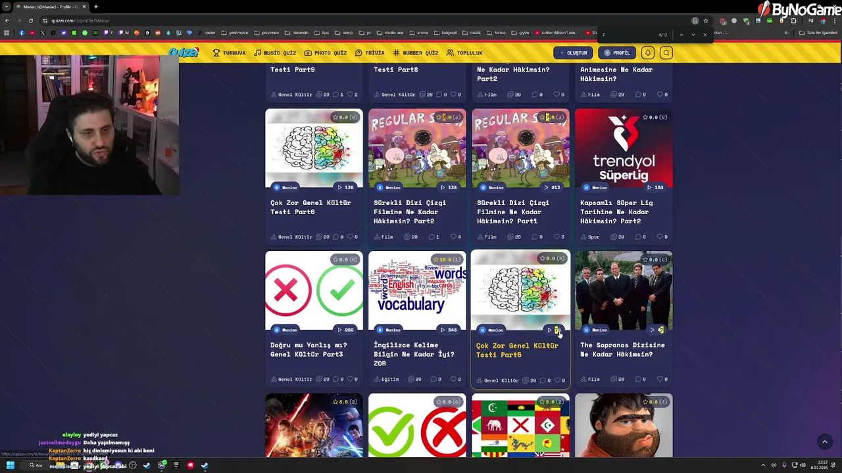Like the Kapsamlı Süper Lig Part2 quiz
842x473 pixels.
660,236
